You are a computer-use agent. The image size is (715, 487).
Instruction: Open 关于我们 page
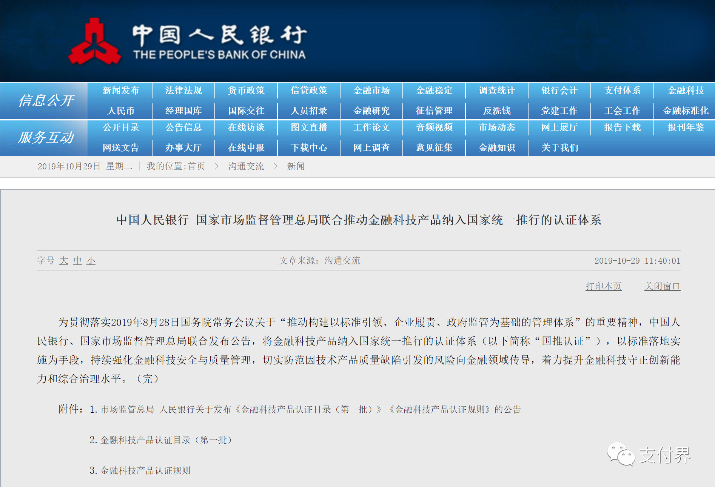click(x=559, y=148)
